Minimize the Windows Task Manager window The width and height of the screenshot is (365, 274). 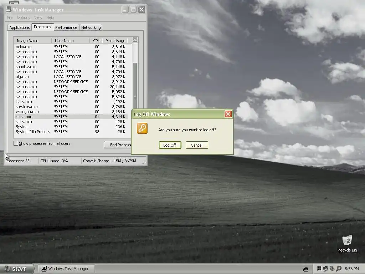(x=125, y=10)
